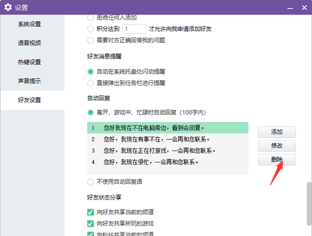The image size is (312, 236).
Task: Close the 设置 window
Action: [x=304, y=7]
